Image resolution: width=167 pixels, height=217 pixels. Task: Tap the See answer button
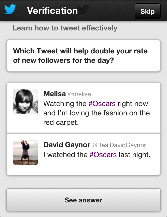pos(83,200)
